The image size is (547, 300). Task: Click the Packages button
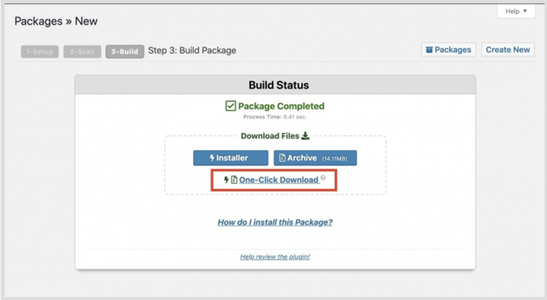(x=449, y=50)
